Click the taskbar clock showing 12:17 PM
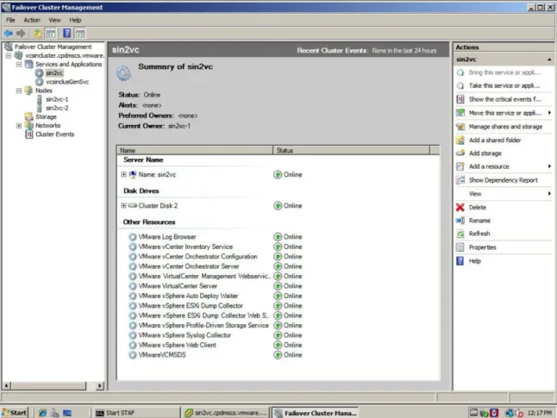Image resolution: width=557 pixels, height=418 pixels. (540, 413)
